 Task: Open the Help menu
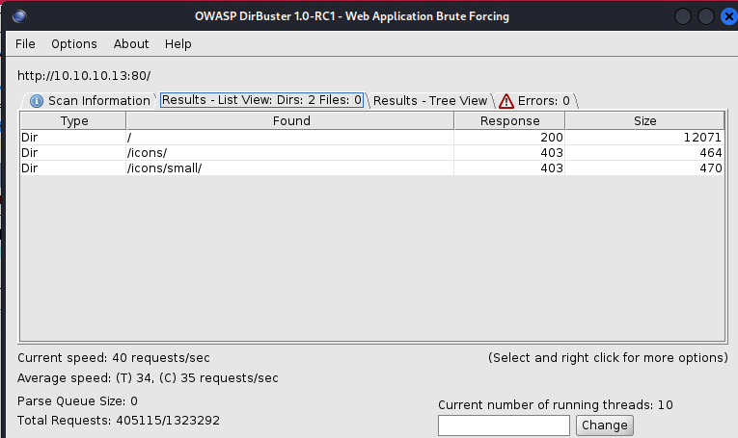point(178,44)
